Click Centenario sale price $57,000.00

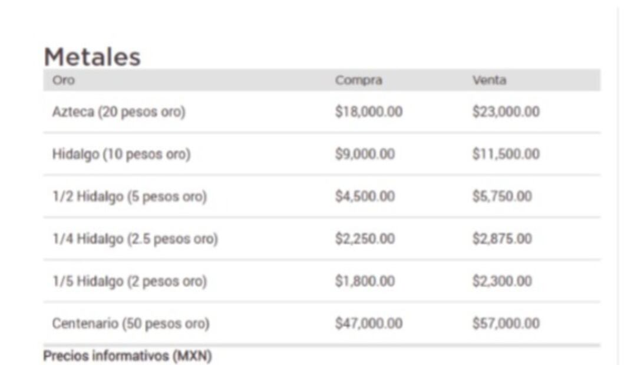[506, 323]
